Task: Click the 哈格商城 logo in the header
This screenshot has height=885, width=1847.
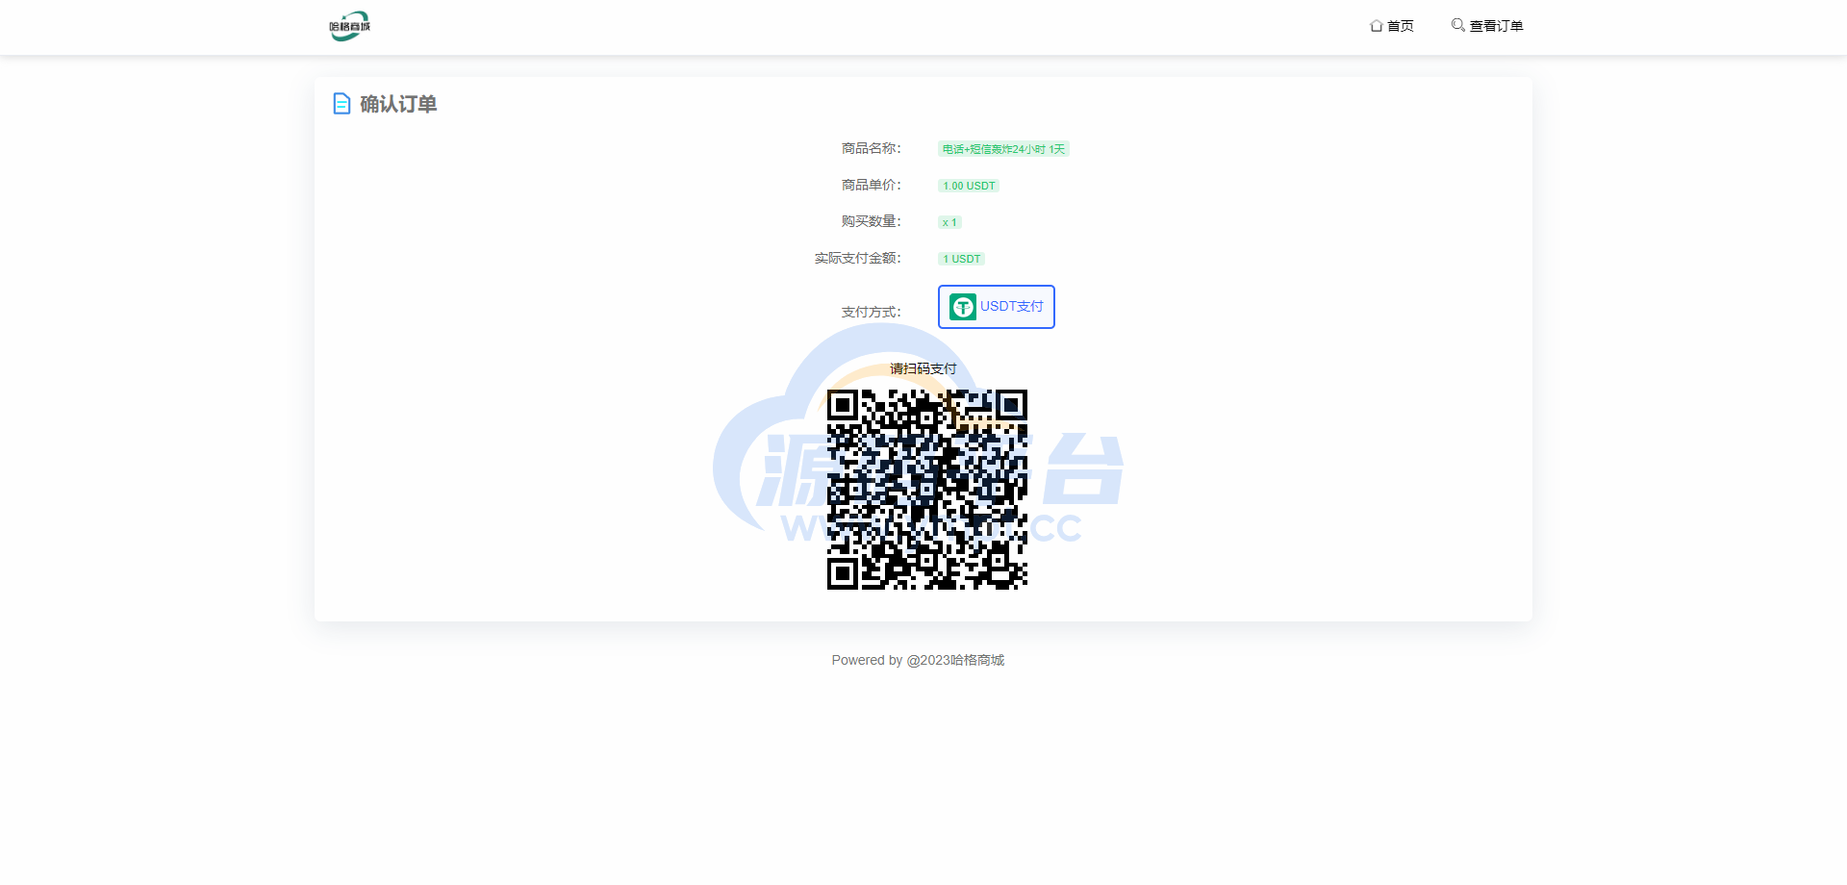Action: [x=349, y=26]
